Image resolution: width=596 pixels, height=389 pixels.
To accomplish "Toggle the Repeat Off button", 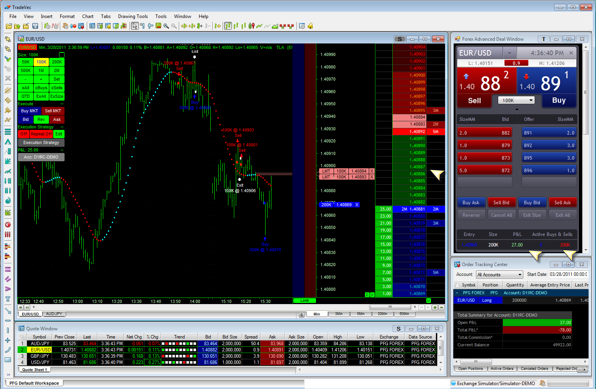I will point(41,134).
